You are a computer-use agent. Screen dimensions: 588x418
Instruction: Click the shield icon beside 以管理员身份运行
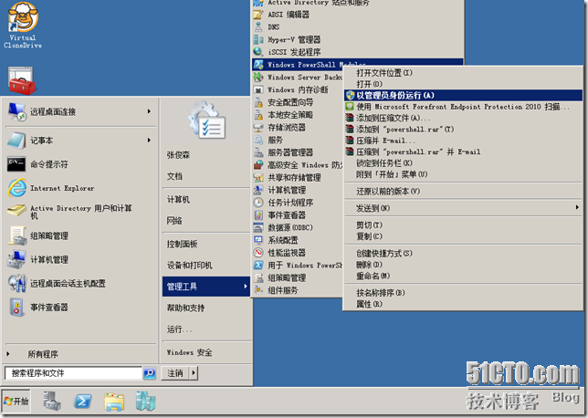[x=350, y=95]
